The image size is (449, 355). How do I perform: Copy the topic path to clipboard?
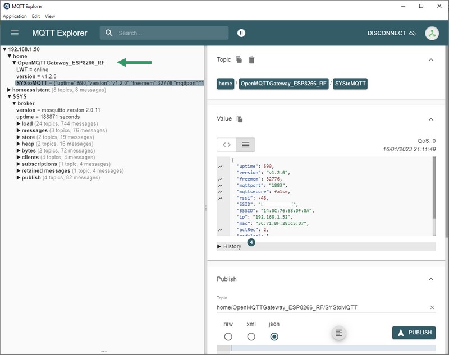239,59
